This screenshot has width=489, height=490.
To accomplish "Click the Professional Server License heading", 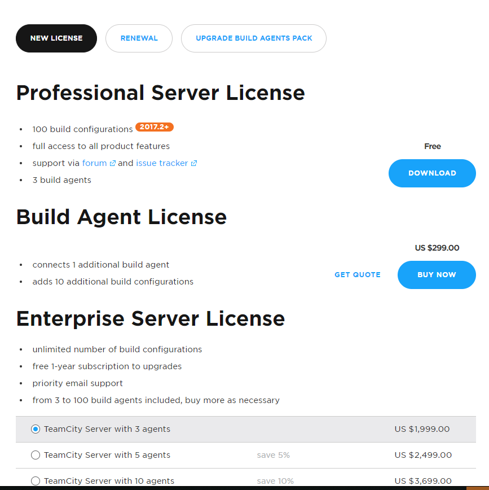I will (161, 93).
